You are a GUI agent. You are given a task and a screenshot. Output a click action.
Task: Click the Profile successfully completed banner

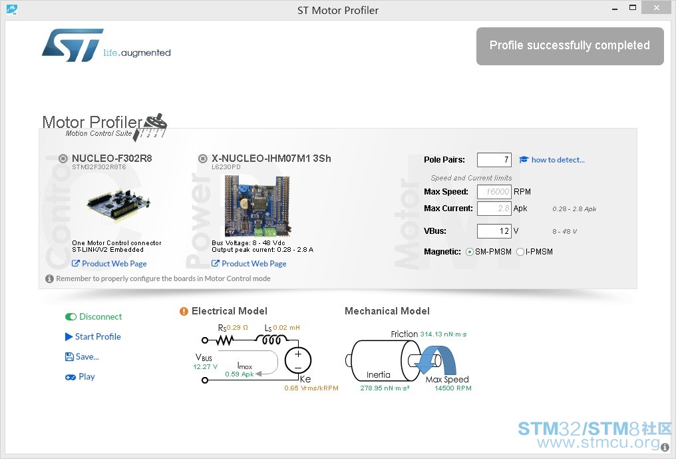point(570,46)
